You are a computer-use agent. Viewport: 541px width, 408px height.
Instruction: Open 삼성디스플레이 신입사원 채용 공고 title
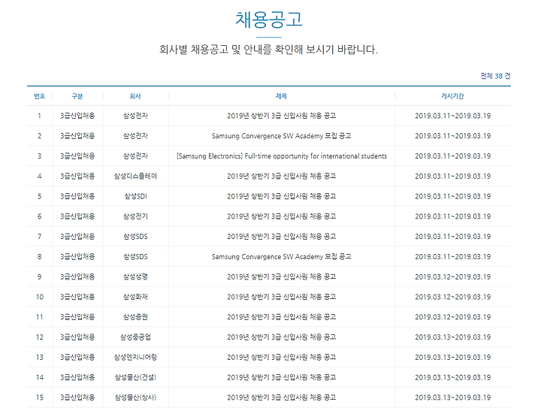(281, 177)
